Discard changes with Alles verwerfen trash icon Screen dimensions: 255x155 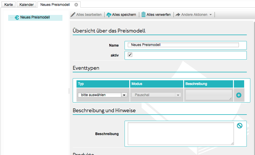click(x=143, y=15)
